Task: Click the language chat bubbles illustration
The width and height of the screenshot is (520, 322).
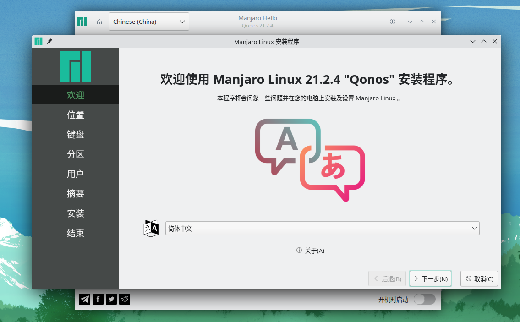Action: tap(310, 160)
